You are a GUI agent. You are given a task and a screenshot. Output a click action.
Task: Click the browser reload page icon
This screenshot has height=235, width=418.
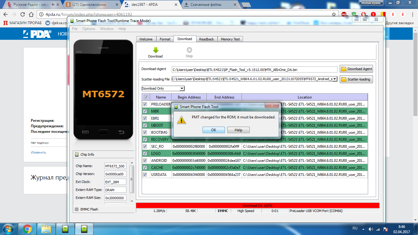22,14
